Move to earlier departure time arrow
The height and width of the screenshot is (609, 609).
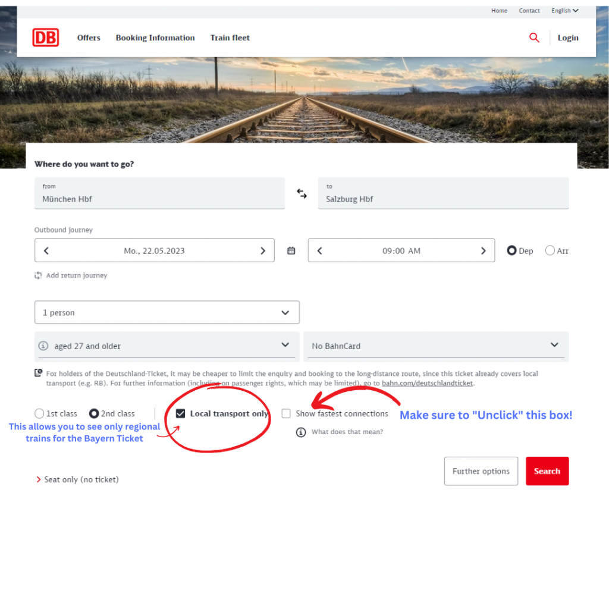tap(319, 250)
